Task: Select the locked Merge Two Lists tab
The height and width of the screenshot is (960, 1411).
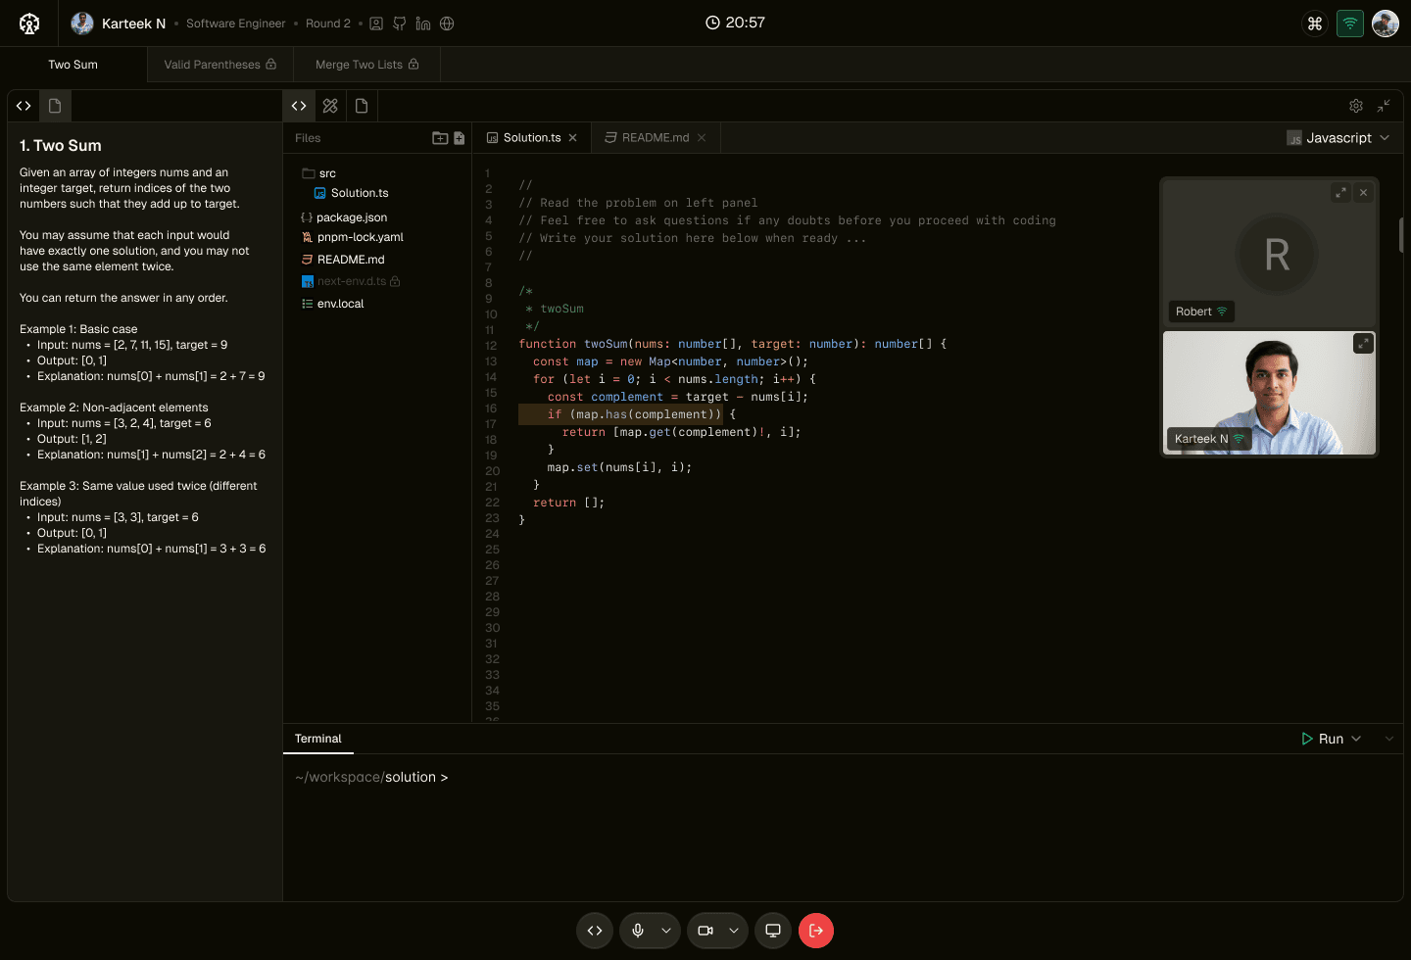Action: pos(367,65)
